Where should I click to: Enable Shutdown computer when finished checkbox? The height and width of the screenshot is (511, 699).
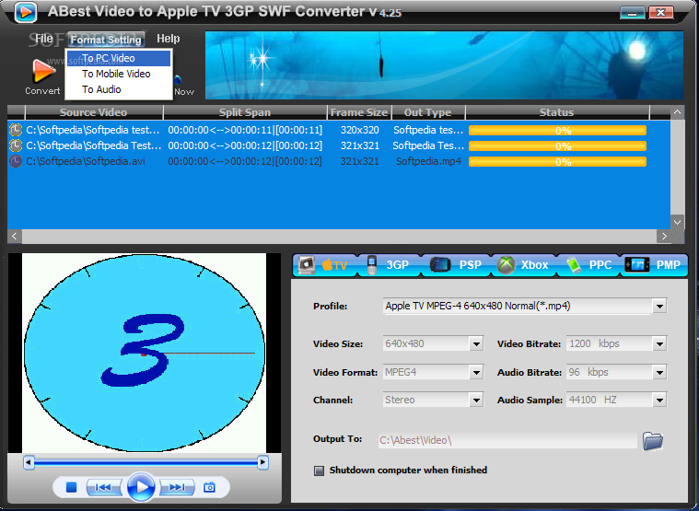(320, 470)
